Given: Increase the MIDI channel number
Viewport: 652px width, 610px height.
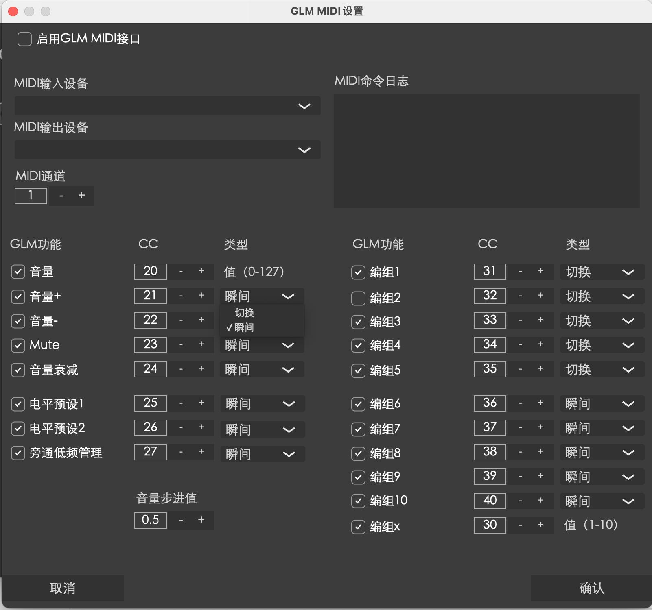Looking at the screenshot, I should pos(82,196).
